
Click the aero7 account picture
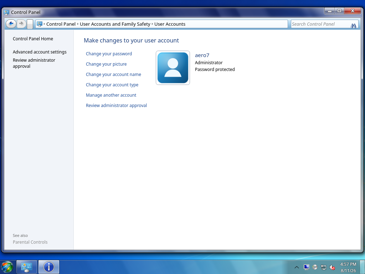(x=173, y=68)
